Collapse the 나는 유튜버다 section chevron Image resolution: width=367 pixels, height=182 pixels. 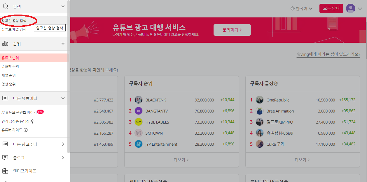[x=63, y=98]
